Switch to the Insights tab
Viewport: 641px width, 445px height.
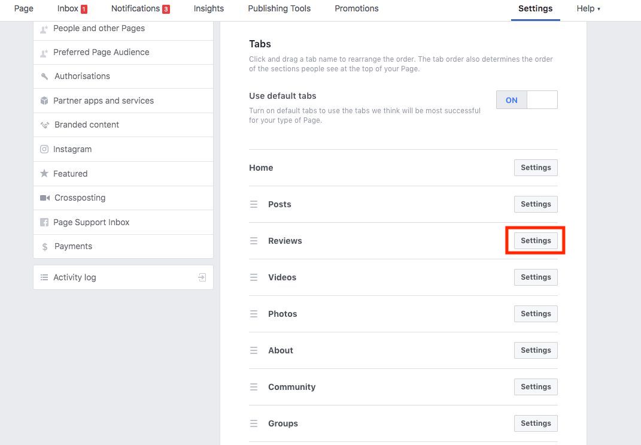(208, 8)
